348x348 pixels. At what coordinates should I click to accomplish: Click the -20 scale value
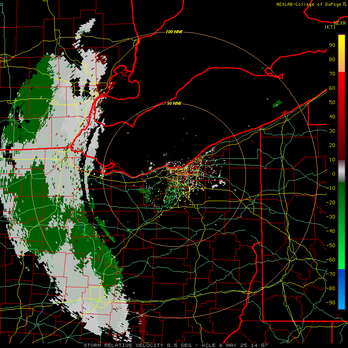tap(331, 202)
